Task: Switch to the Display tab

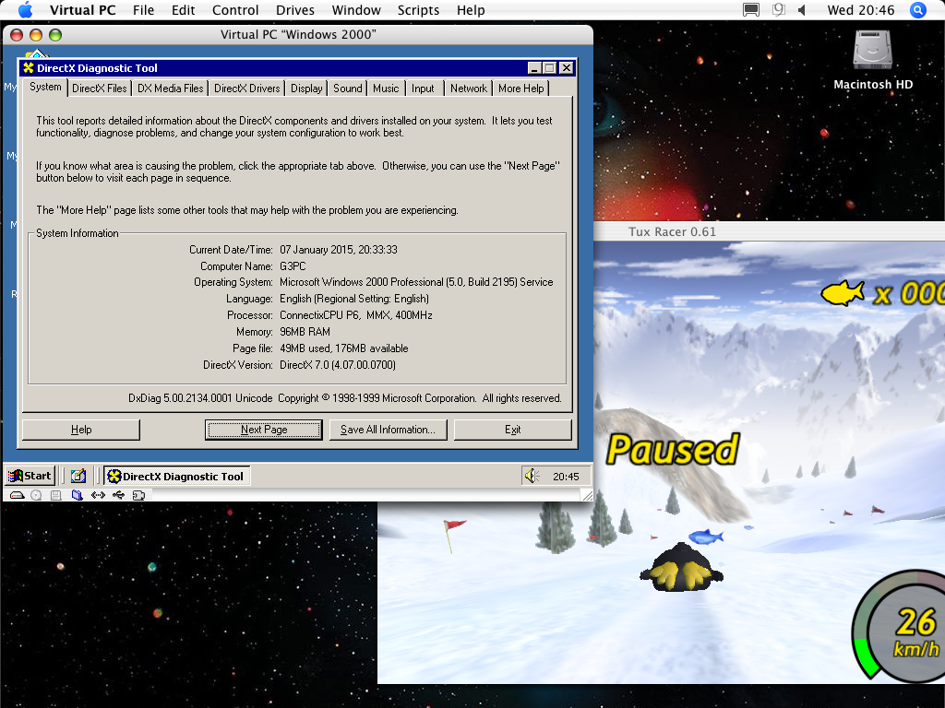Action: pos(306,88)
